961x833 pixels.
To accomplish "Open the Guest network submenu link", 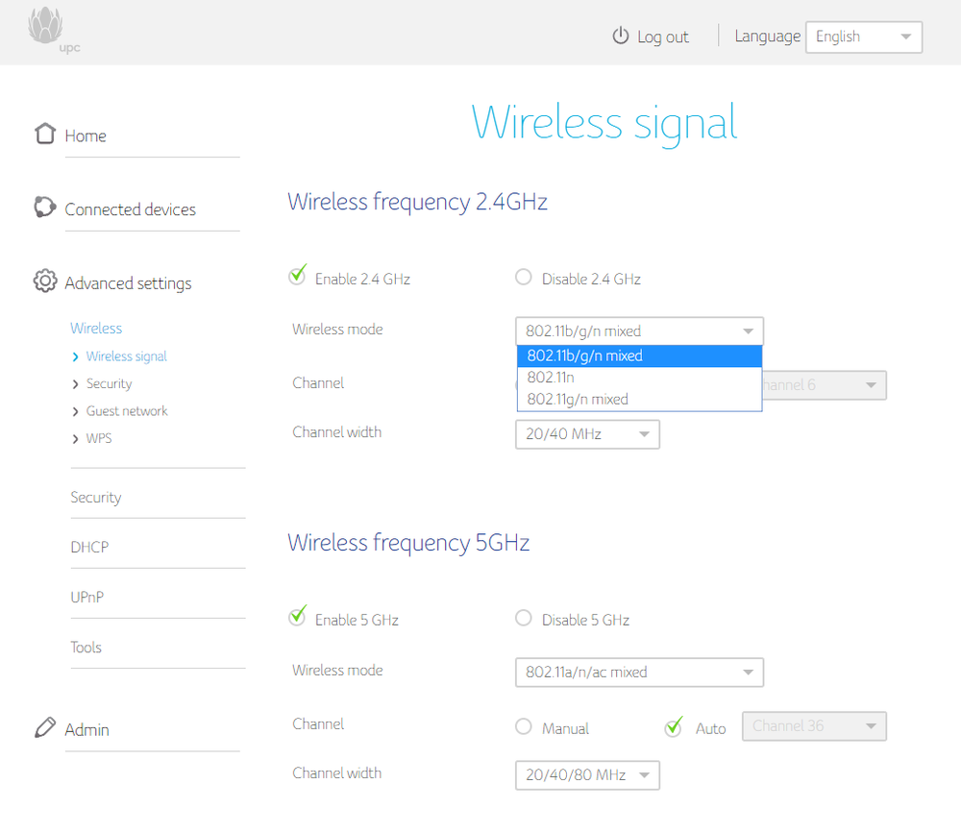I will [126, 411].
